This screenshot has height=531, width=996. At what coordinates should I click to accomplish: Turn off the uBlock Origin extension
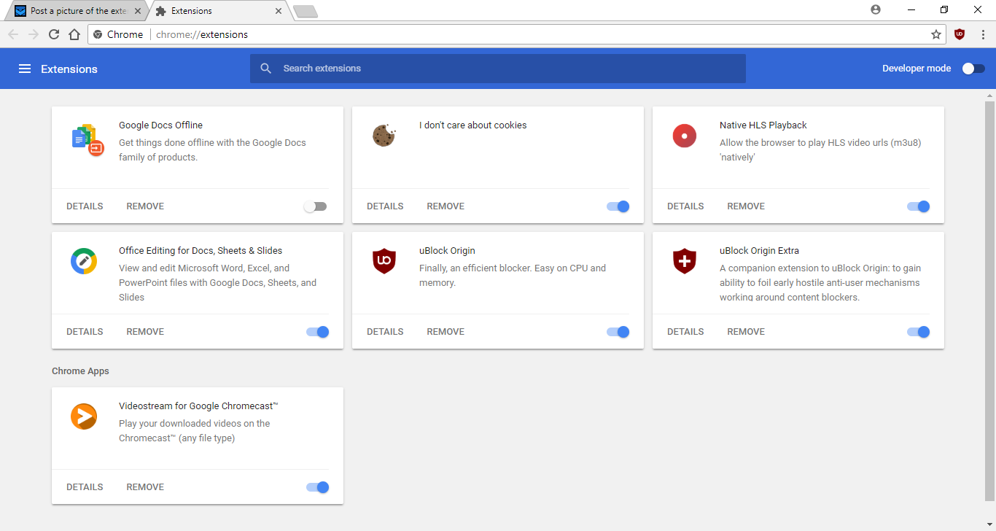point(618,332)
